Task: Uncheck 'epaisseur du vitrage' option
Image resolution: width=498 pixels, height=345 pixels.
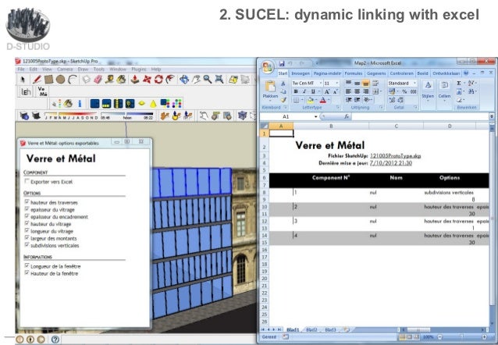Action: point(27,209)
